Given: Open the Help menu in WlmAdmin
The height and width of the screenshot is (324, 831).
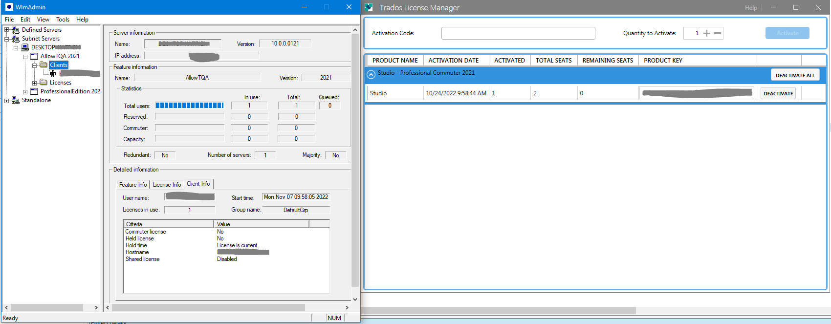Looking at the screenshot, I should 82,20.
